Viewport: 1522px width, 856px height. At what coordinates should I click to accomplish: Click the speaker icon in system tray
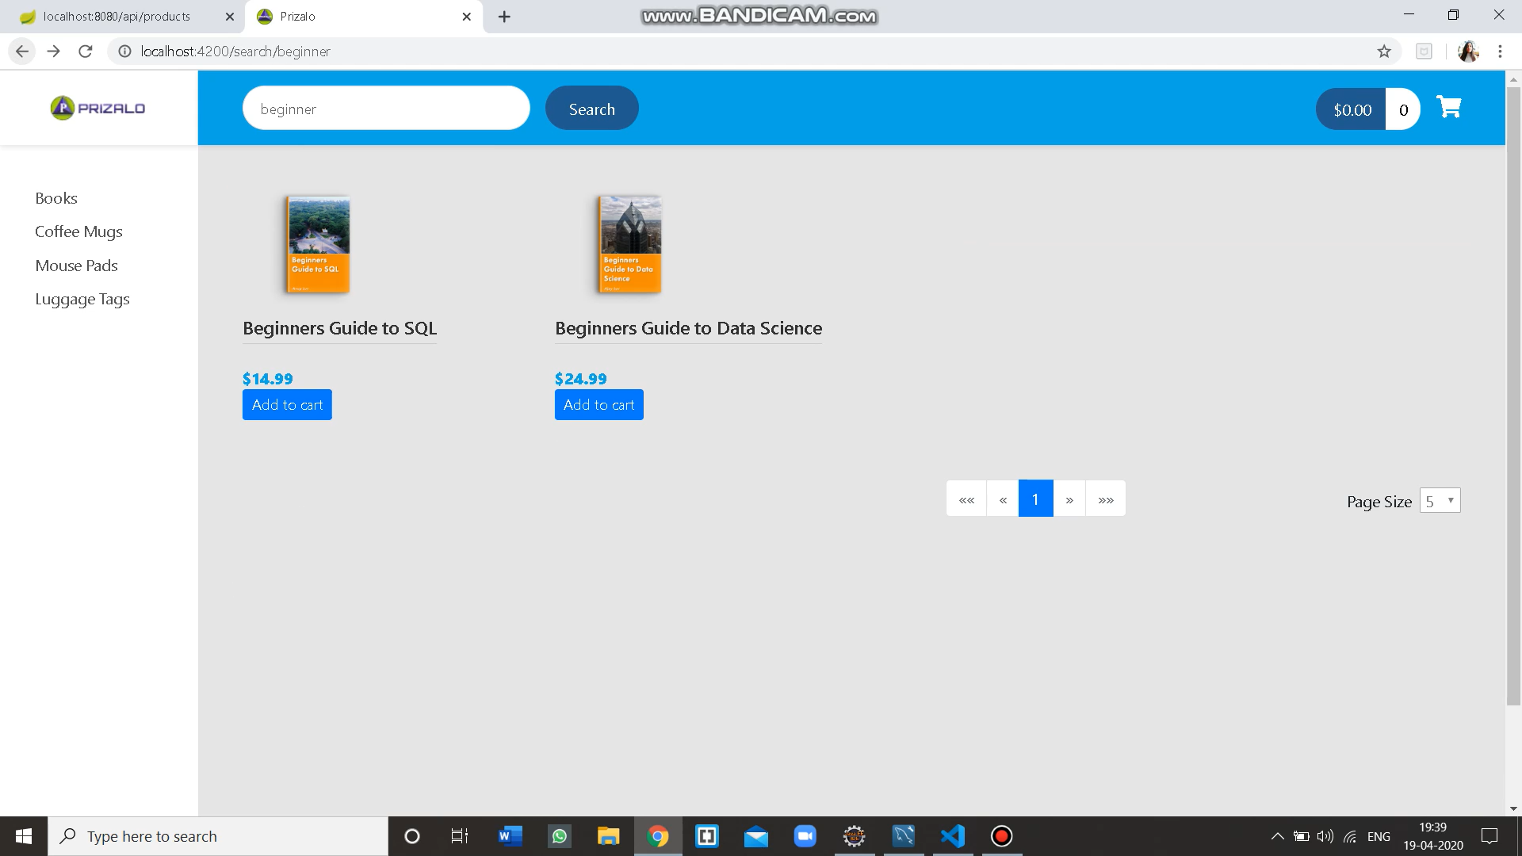[x=1325, y=835]
